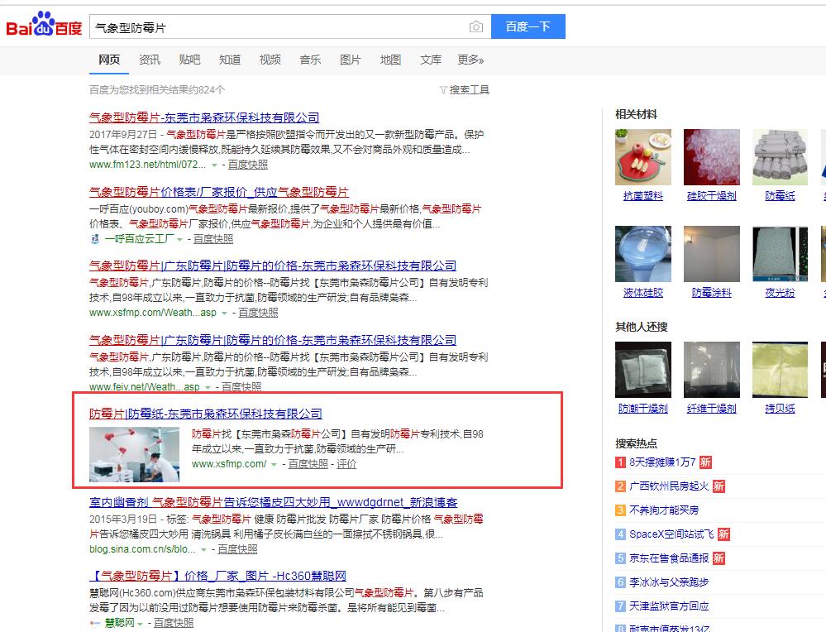Open the lab thumbnail in highlighted result
The image size is (826, 632).
[134, 454]
